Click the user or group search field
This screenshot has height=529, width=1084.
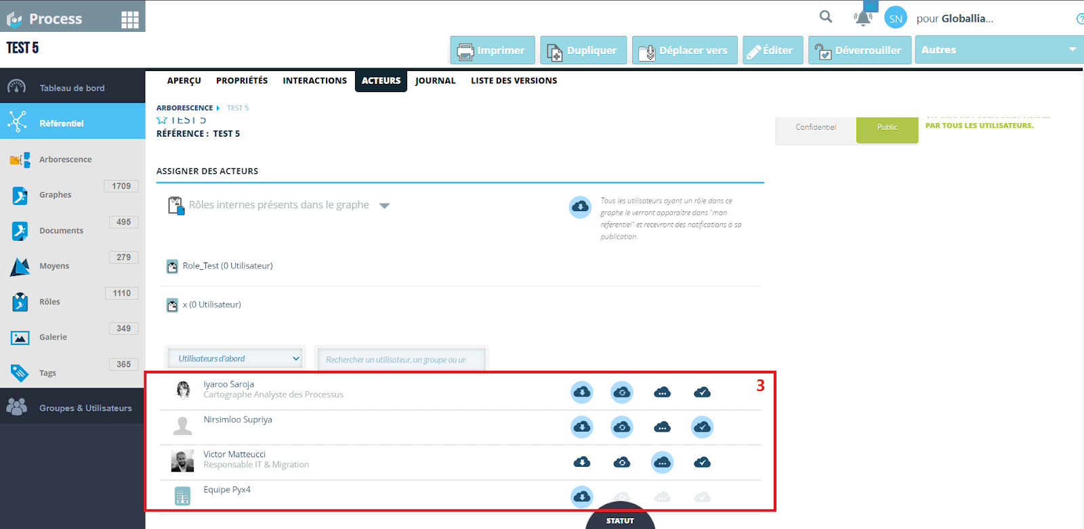pos(402,359)
